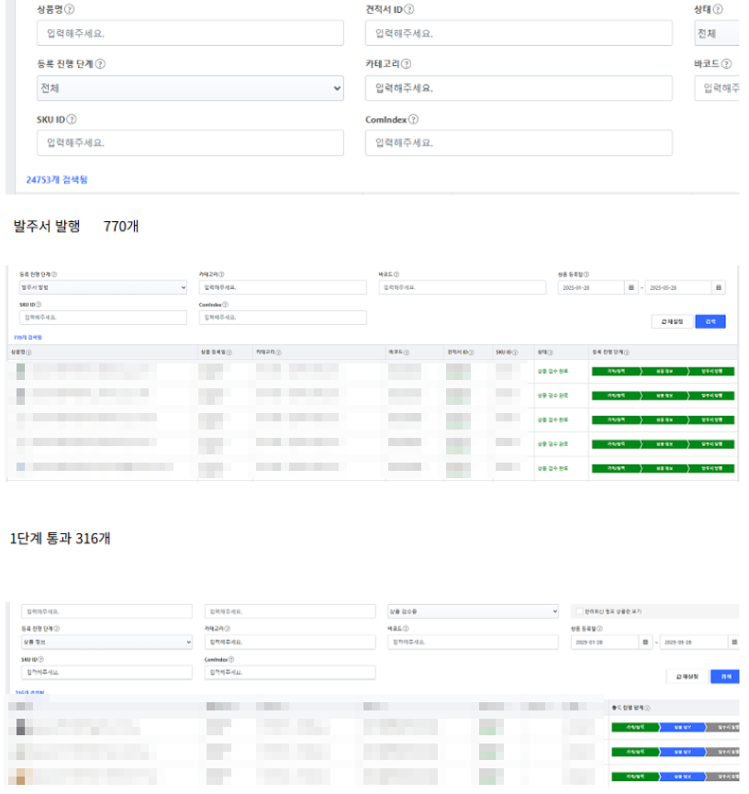Image resolution: width=749 pixels, height=794 pixels.
Task: Click help icon next to top SKU ID label
Action: [x=72, y=119]
